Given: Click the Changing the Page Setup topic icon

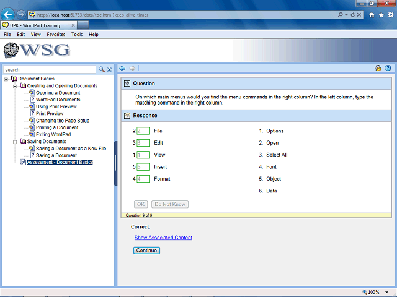Looking at the screenshot, I should (32, 120).
